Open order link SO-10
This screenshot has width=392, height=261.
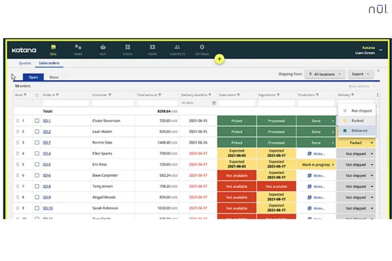tap(48, 208)
